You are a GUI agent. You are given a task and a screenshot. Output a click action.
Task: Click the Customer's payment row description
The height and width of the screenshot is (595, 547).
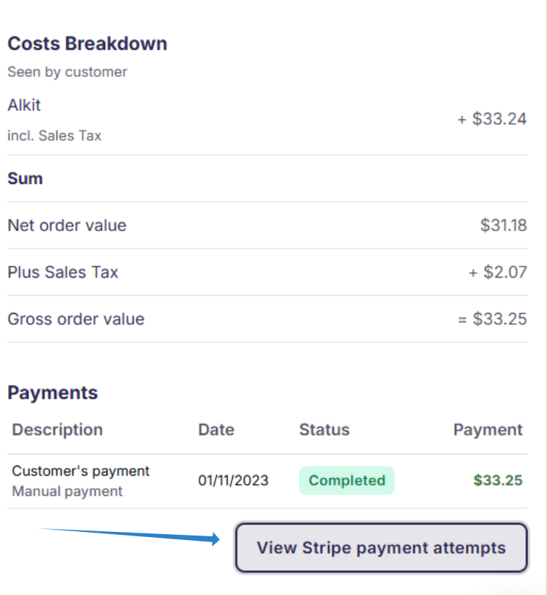(x=81, y=471)
